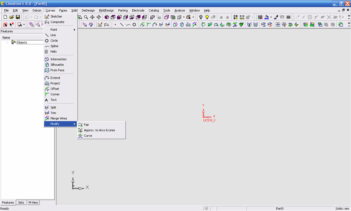This screenshot has height=211, width=351.
Task: Select the Objects tree item
Action: click(x=22, y=42)
